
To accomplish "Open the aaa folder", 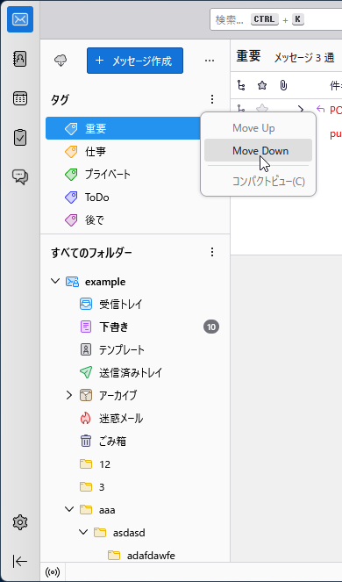I will point(135,510).
